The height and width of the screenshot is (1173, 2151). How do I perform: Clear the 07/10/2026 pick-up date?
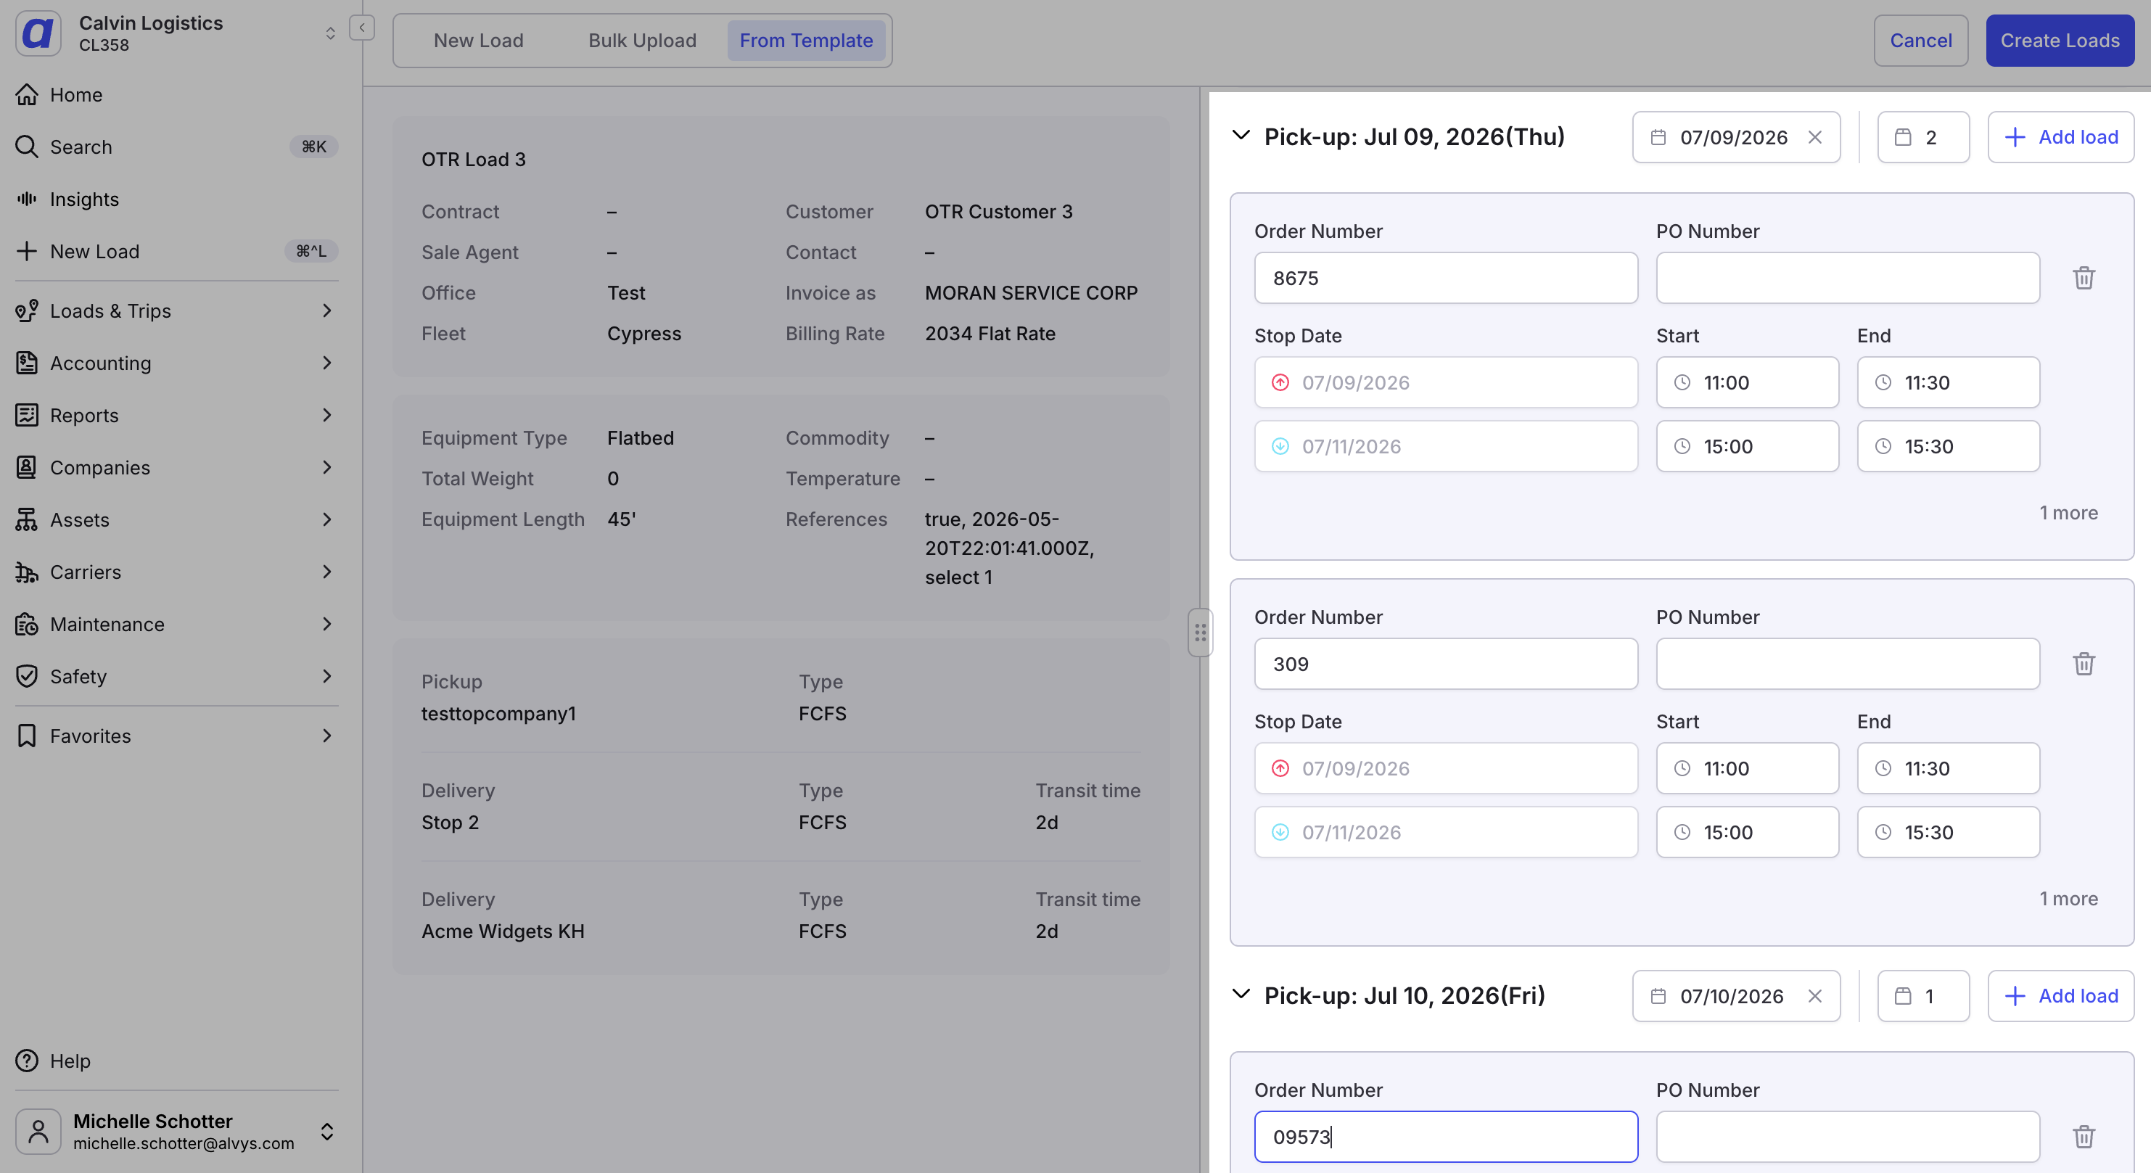1814,996
